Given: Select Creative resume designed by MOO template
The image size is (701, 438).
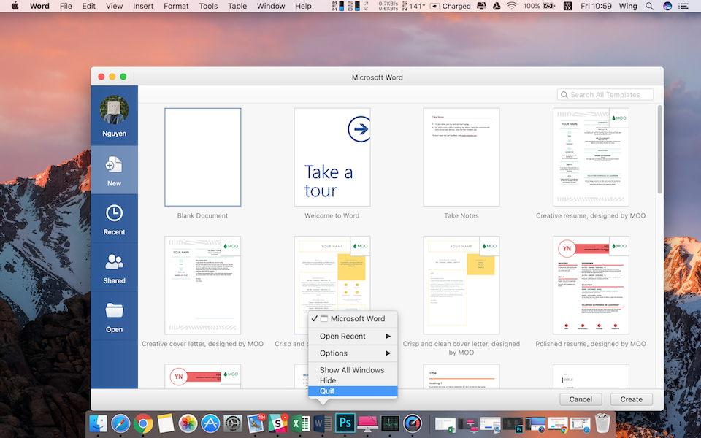Looking at the screenshot, I should point(591,157).
